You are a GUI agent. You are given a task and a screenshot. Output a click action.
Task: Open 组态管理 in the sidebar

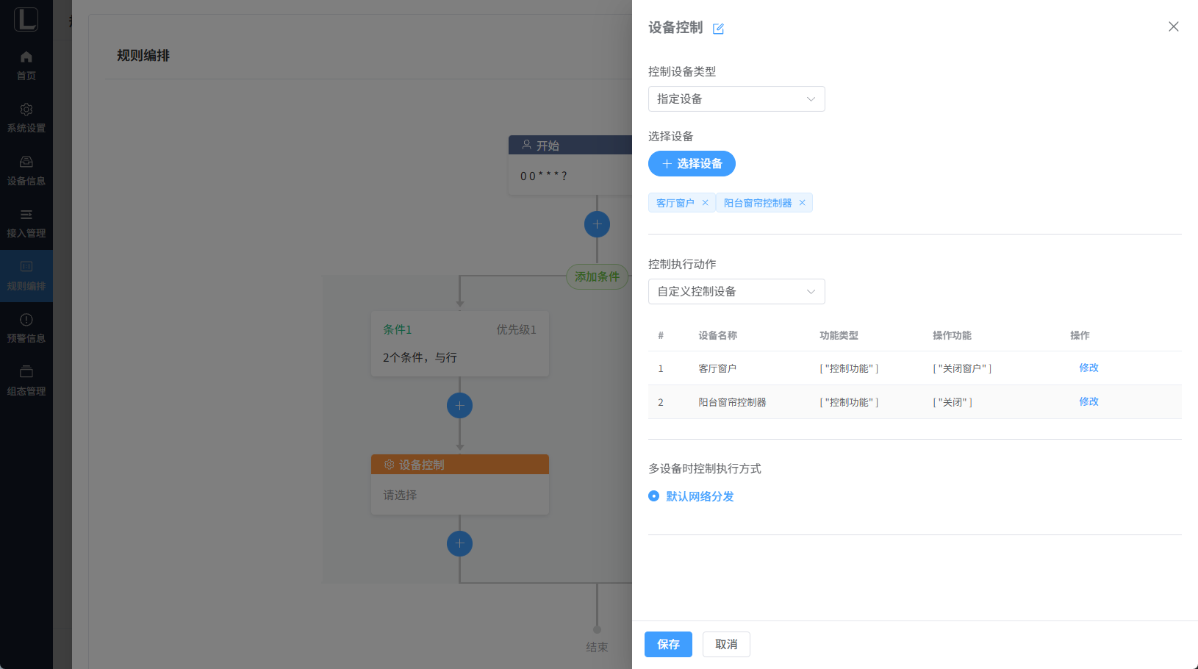(x=26, y=381)
